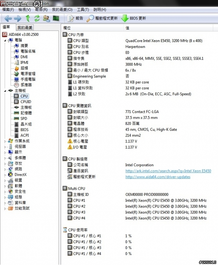The height and width of the screenshot is (265, 218).
Task: Click '771 Contact FC-LGA' package value
Action: click(x=142, y=112)
